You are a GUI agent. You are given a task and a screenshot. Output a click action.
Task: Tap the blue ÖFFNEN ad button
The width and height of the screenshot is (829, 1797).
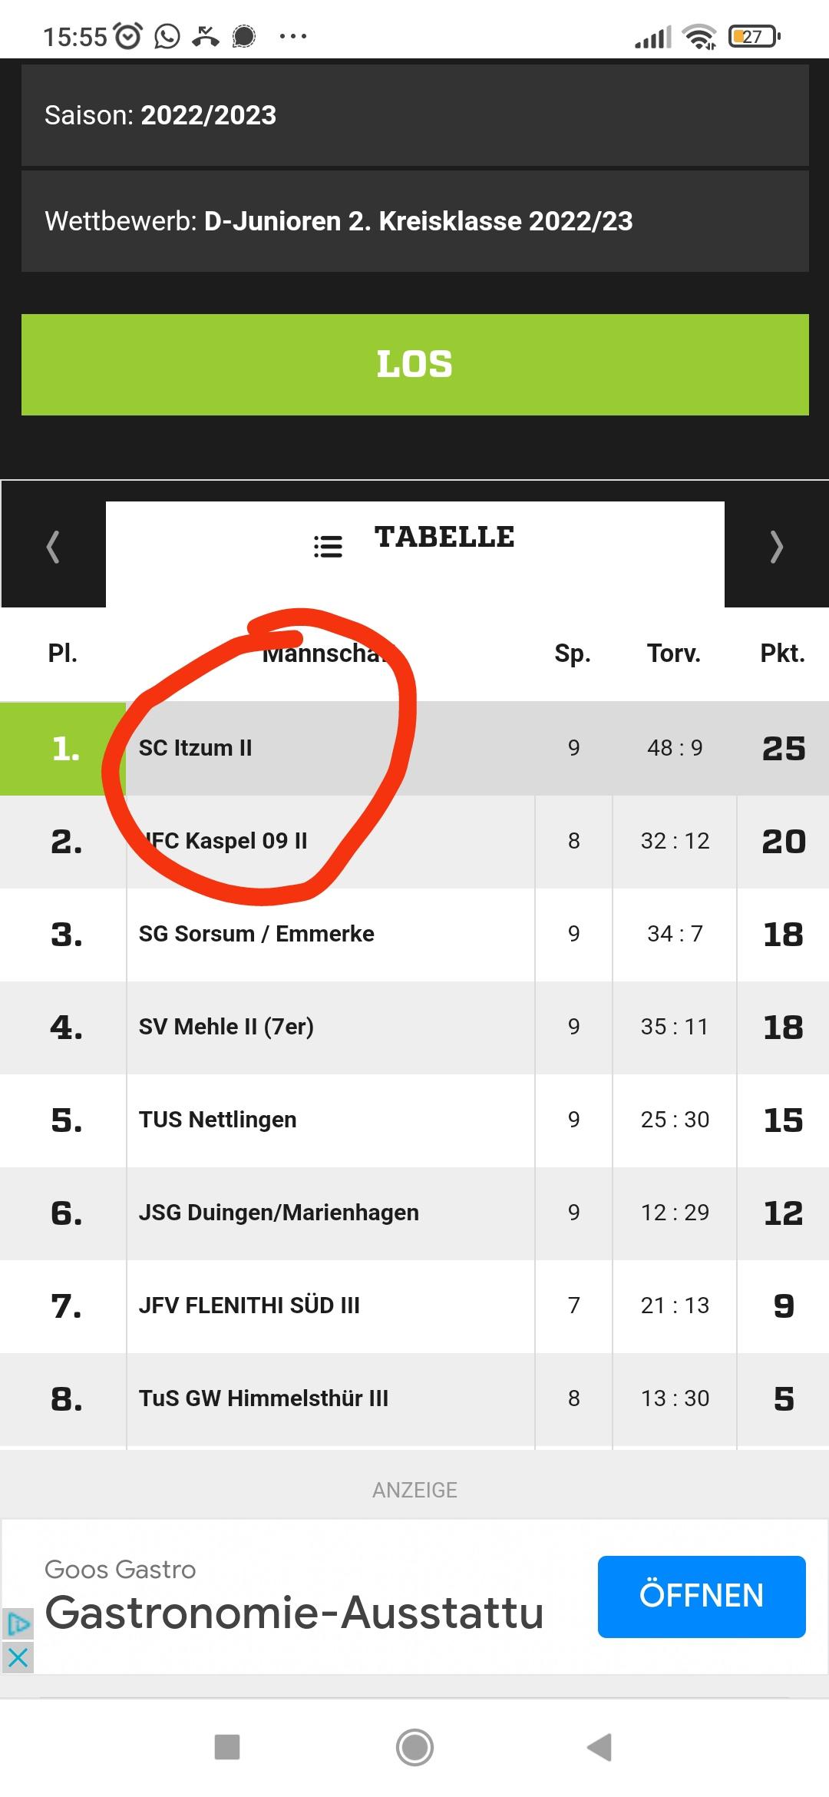click(701, 1596)
